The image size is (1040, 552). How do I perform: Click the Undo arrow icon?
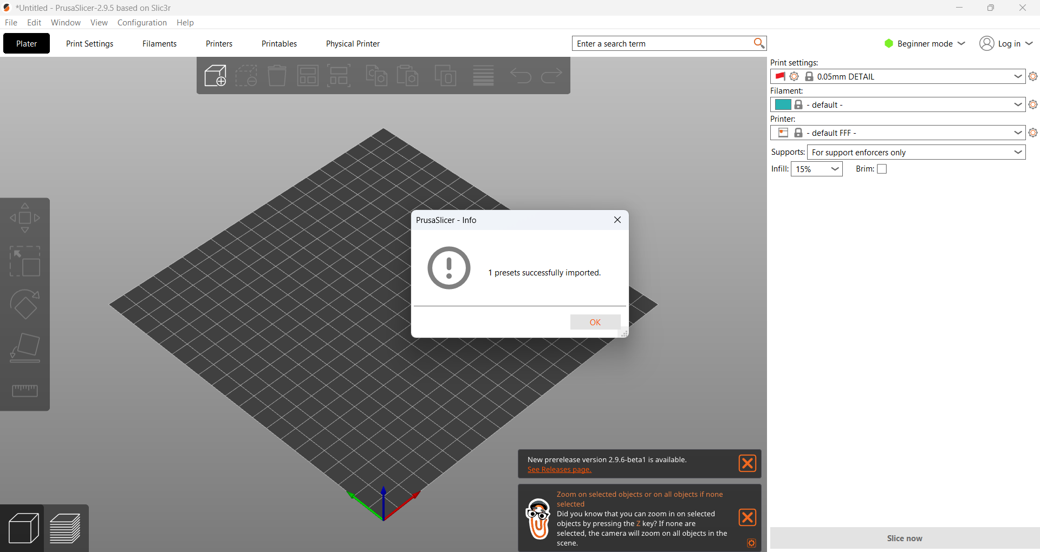click(x=521, y=76)
